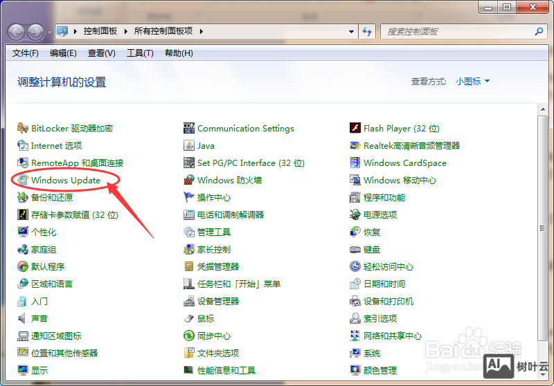Click the refresh button beside address bar
554x386 pixels.
[368, 31]
